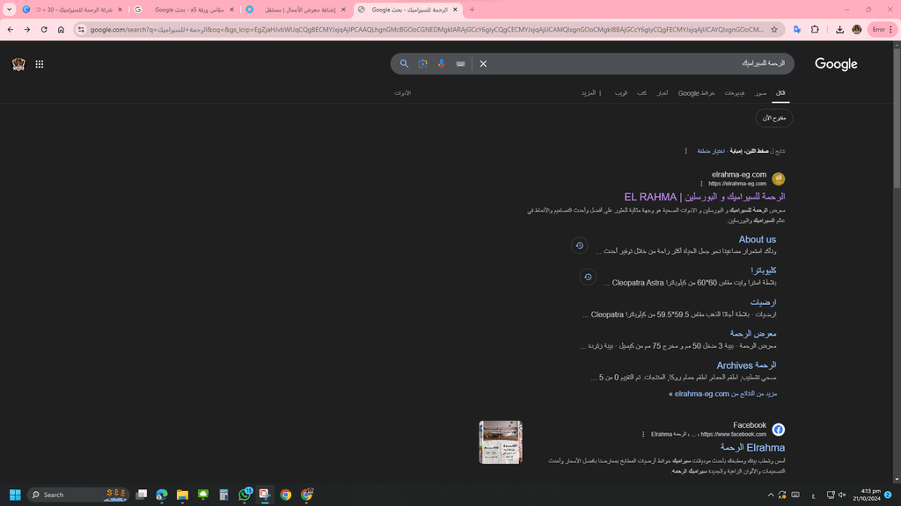Reload the current page
The width and height of the screenshot is (901, 506).
44,29
